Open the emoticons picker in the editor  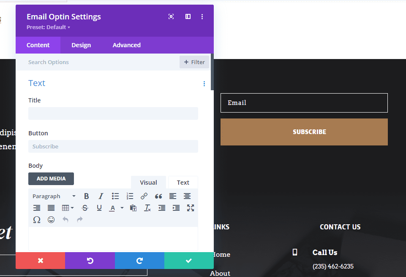51,219
